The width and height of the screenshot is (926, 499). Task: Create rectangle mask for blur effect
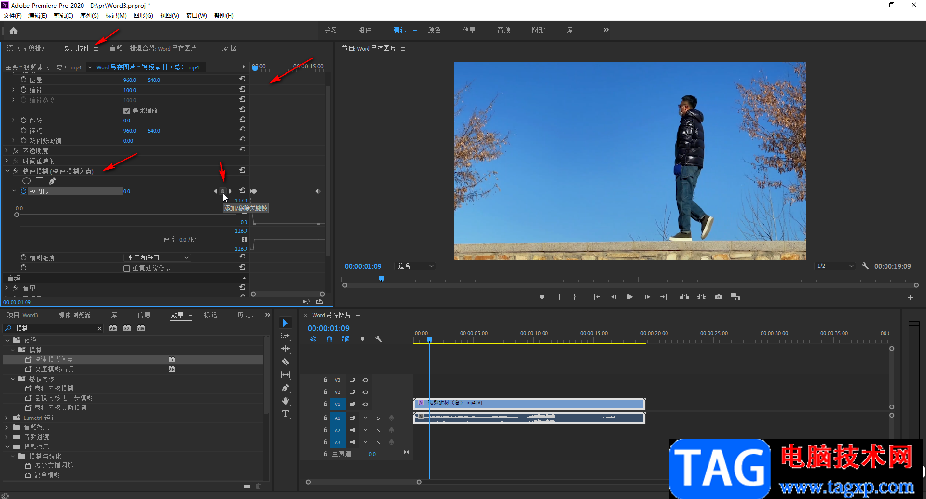tap(40, 181)
